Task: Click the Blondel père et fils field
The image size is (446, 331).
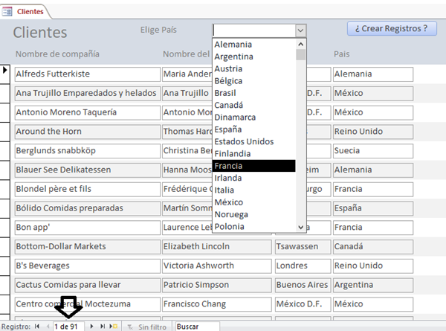Action: (87, 189)
